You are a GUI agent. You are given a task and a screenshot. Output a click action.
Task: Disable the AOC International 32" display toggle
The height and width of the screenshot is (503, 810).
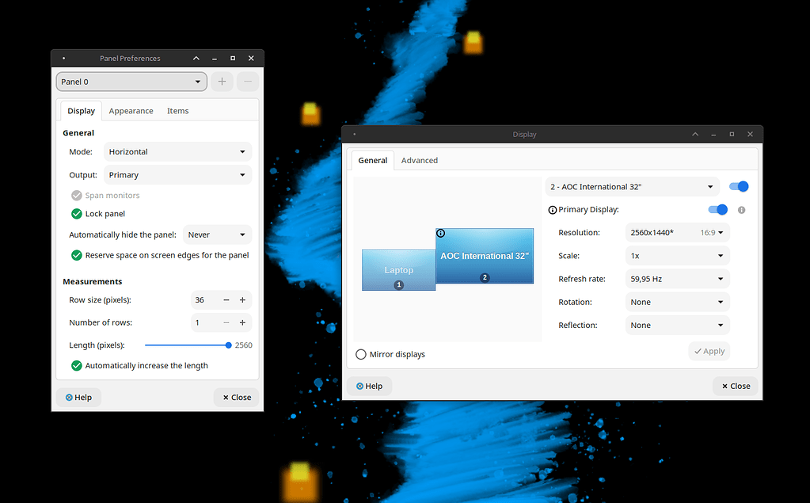point(738,186)
